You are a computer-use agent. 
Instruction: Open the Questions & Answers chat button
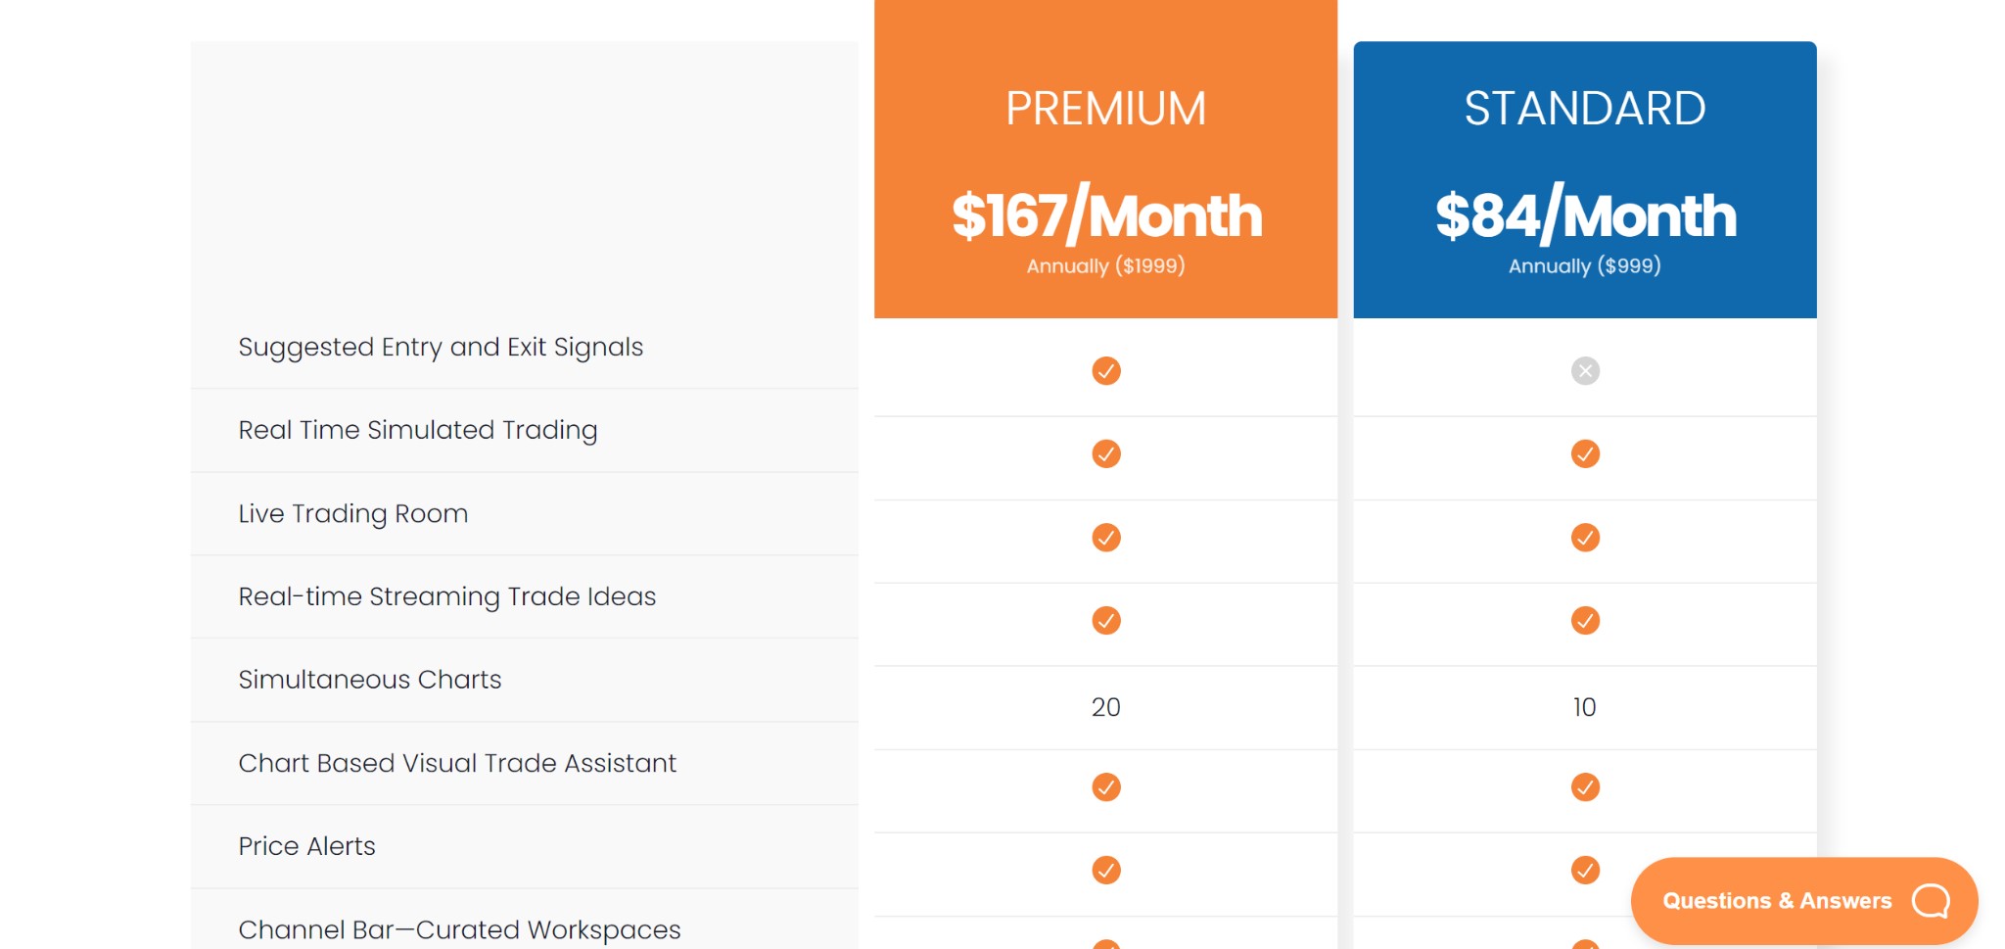(1776, 901)
